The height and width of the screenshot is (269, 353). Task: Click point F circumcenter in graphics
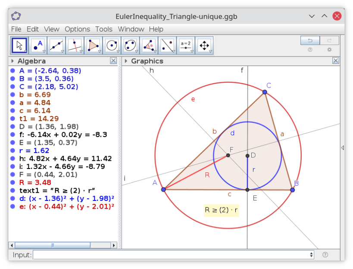pyautogui.click(x=228, y=155)
